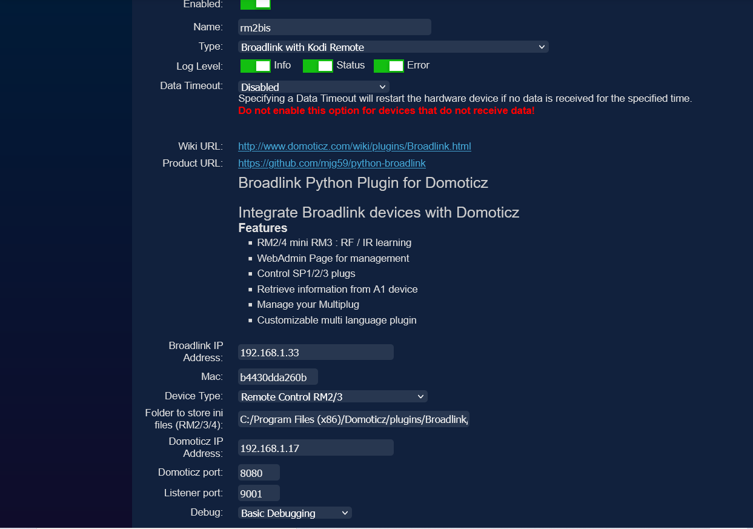
Task: Open the Debug dropdown showing Basic Debugging
Action: pyautogui.click(x=295, y=513)
